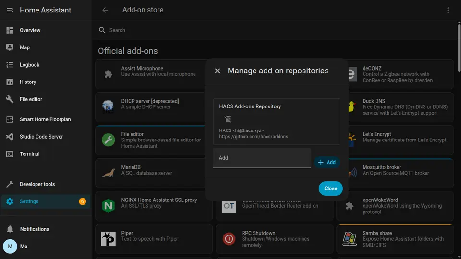The image size is (461, 259).
Task: Click the Duck DNS duck icon
Action: point(351,106)
